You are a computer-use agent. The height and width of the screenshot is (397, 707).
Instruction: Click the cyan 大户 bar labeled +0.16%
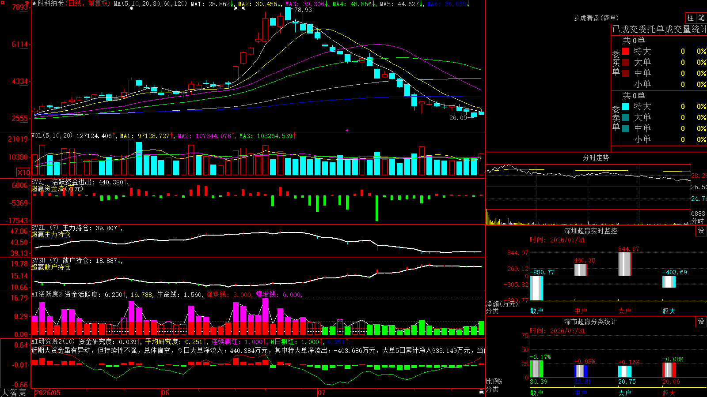[625, 371]
